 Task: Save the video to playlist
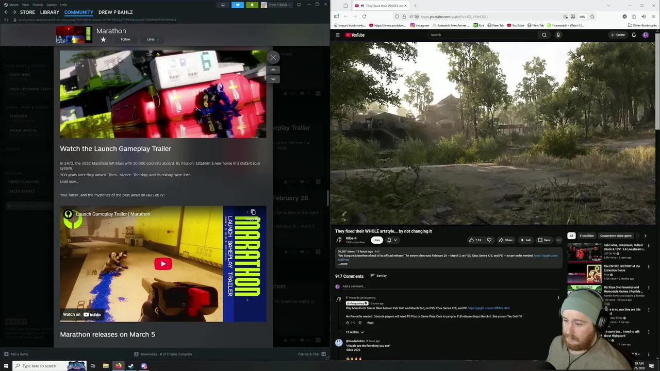(544, 240)
